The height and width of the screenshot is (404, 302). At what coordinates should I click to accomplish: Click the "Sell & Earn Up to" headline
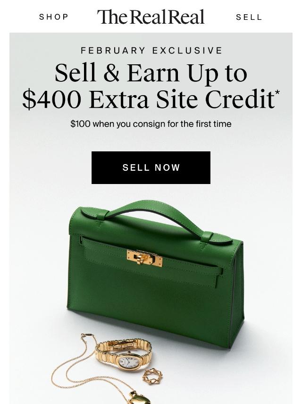(x=151, y=73)
